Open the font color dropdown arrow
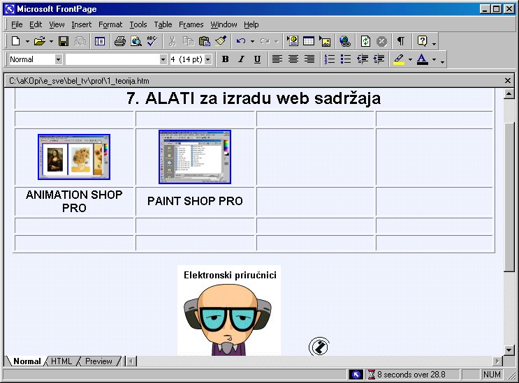Image resolution: width=519 pixels, height=383 pixels. coord(434,60)
